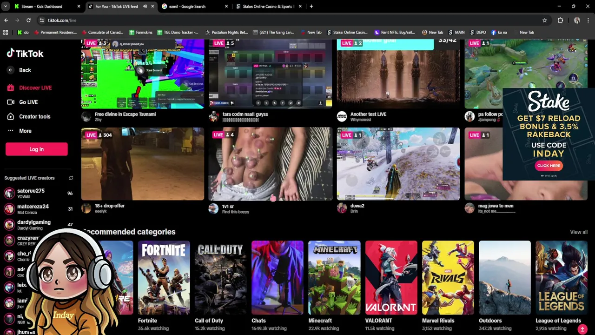Click eeelyk's avatar under 18+ drop offer
595x335 pixels.
[86, 208]
